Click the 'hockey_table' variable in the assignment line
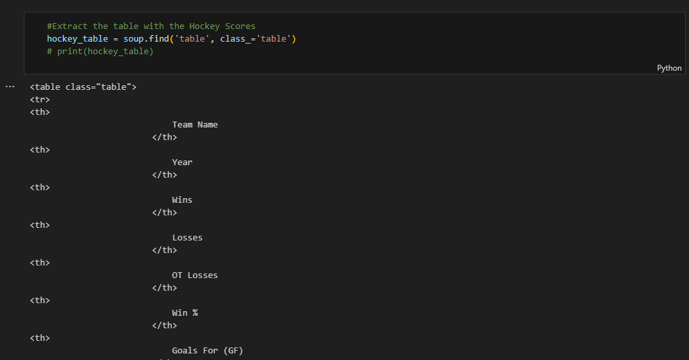 [77, 39]
